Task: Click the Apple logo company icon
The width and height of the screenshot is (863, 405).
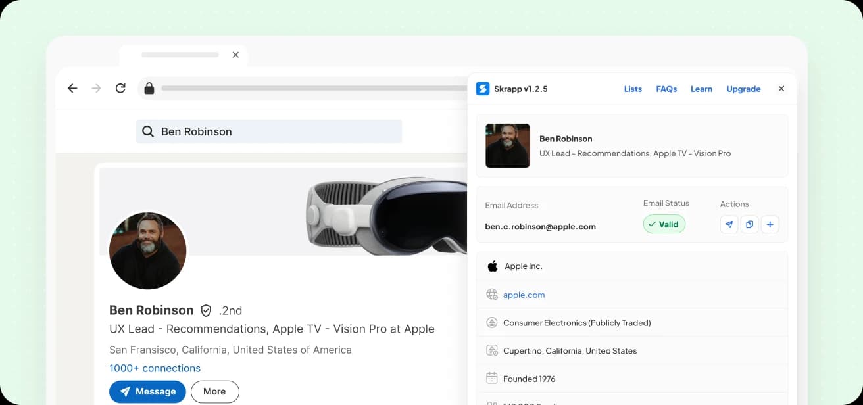Action: coord(492,266)
